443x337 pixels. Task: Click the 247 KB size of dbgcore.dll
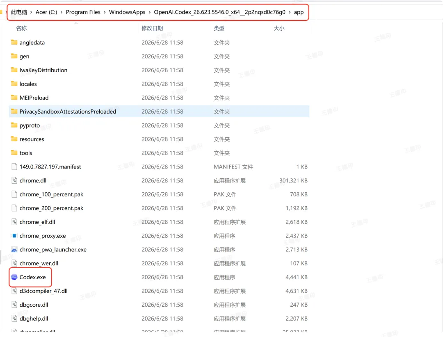[x=299, y=305]
